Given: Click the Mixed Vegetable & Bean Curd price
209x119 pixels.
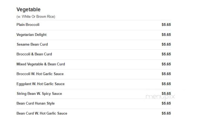Looking at the screenshot, I should 166,64.
